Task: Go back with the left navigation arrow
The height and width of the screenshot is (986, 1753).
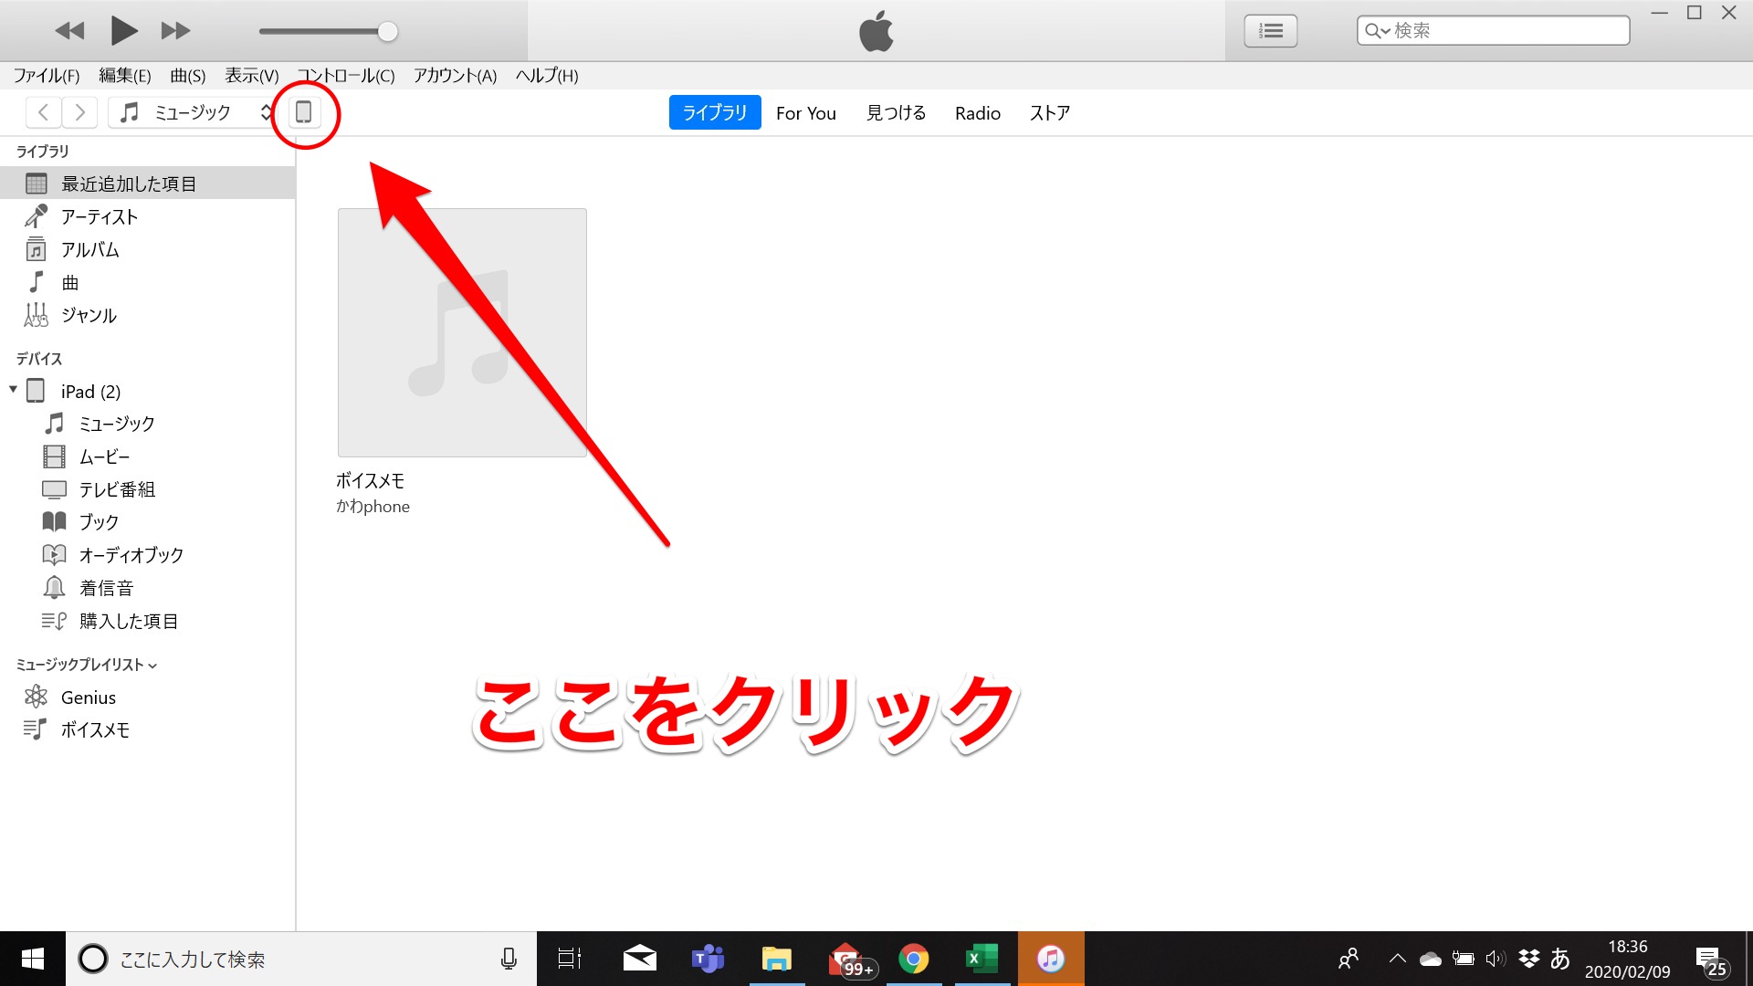Action: [x=43, y=112]
